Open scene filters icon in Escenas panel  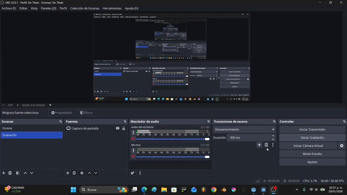pos(18,173)
